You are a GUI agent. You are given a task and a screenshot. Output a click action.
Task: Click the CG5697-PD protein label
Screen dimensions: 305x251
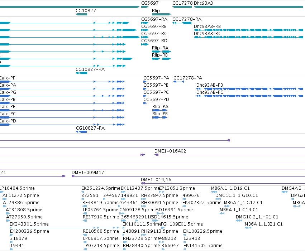click(156, 100)
